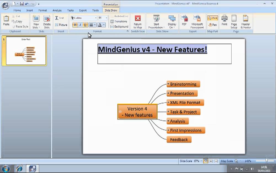This screenshot has width=276, height=173.
Task: Insert a Text box
Action: (59, 18)
